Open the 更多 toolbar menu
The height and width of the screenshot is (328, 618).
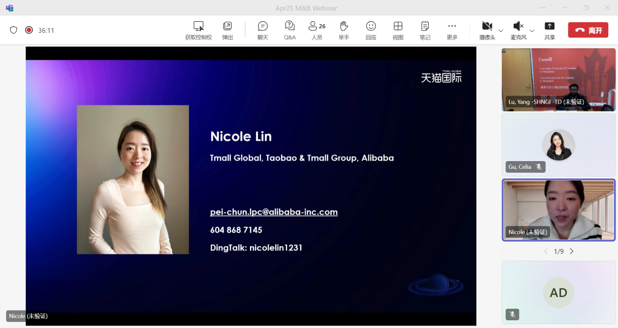tap(452, 30)
